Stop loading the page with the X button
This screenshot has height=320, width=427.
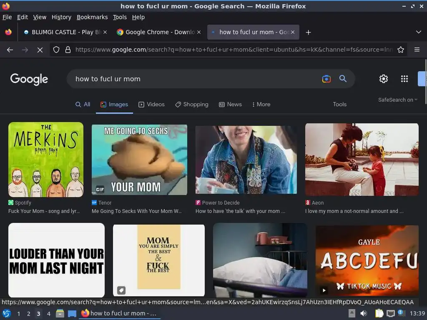pyautogui.click(x=40, y=50)
